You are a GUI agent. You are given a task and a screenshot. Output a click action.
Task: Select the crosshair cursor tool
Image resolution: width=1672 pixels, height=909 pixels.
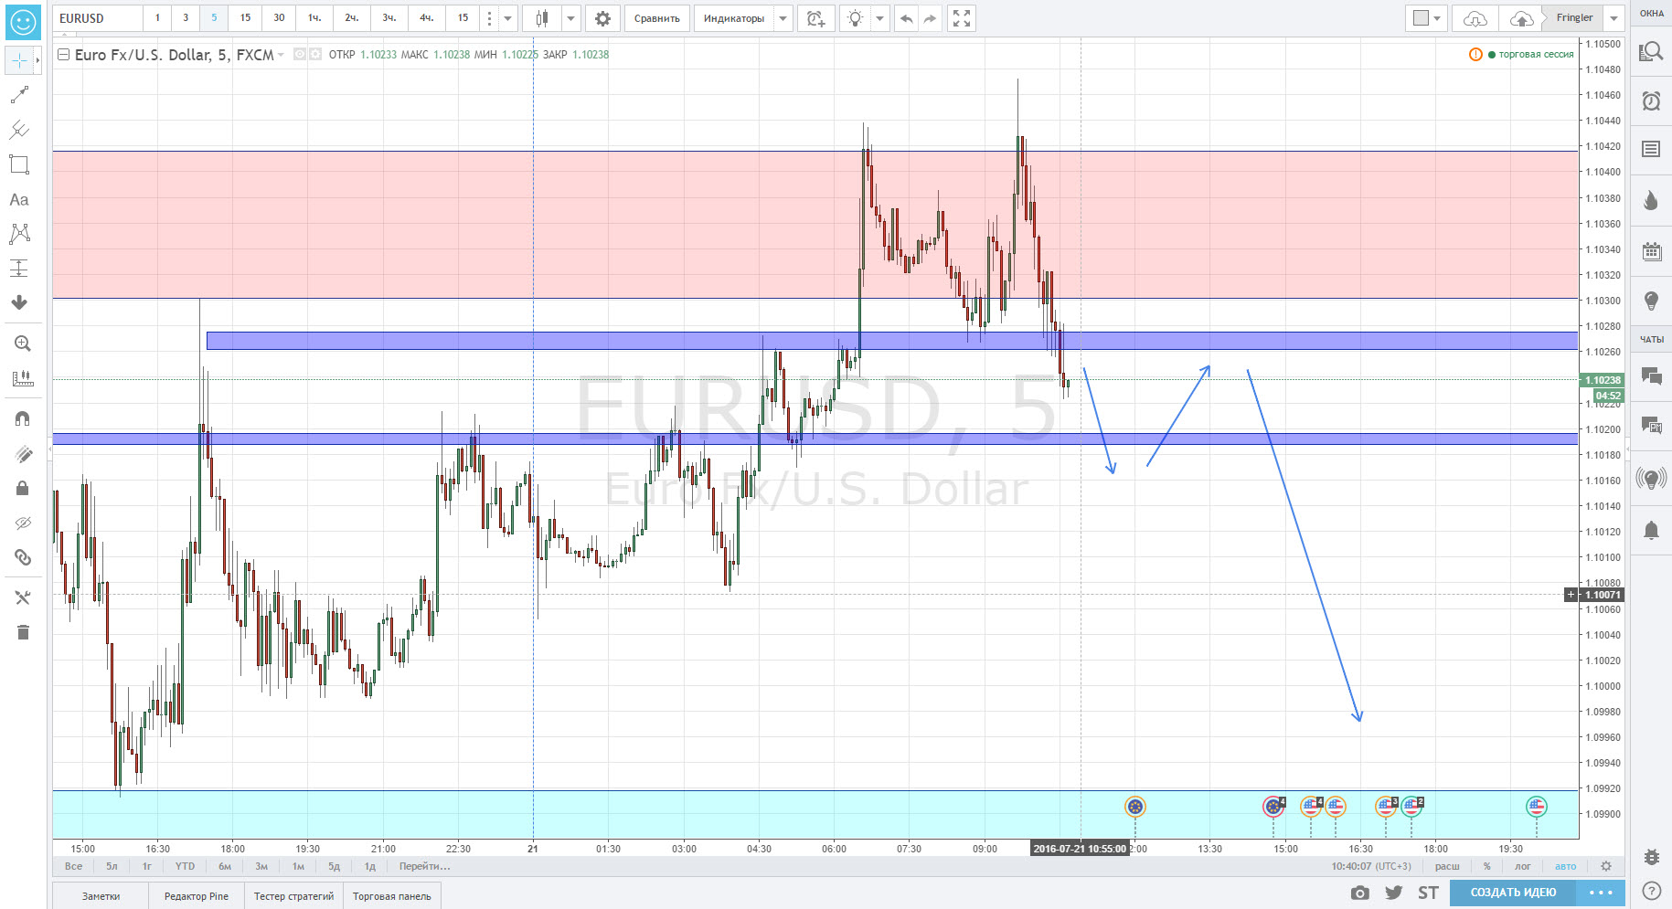[x=19, y=61]
